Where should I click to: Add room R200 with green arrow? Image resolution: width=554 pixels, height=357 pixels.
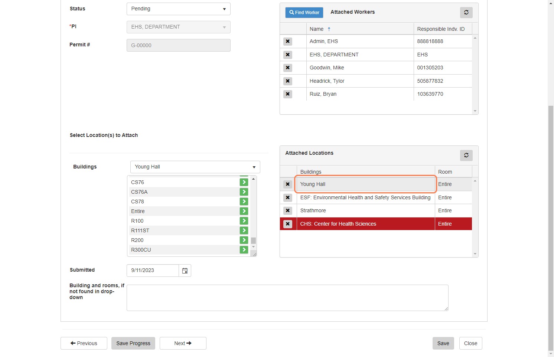pyautogui.click(x=244, y=240)
